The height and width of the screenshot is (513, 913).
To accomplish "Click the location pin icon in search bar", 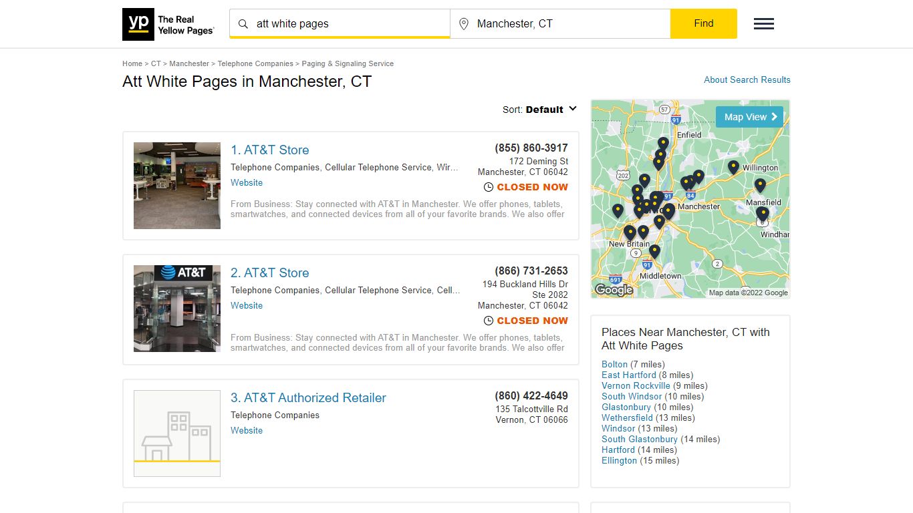I will coord(464,24).
